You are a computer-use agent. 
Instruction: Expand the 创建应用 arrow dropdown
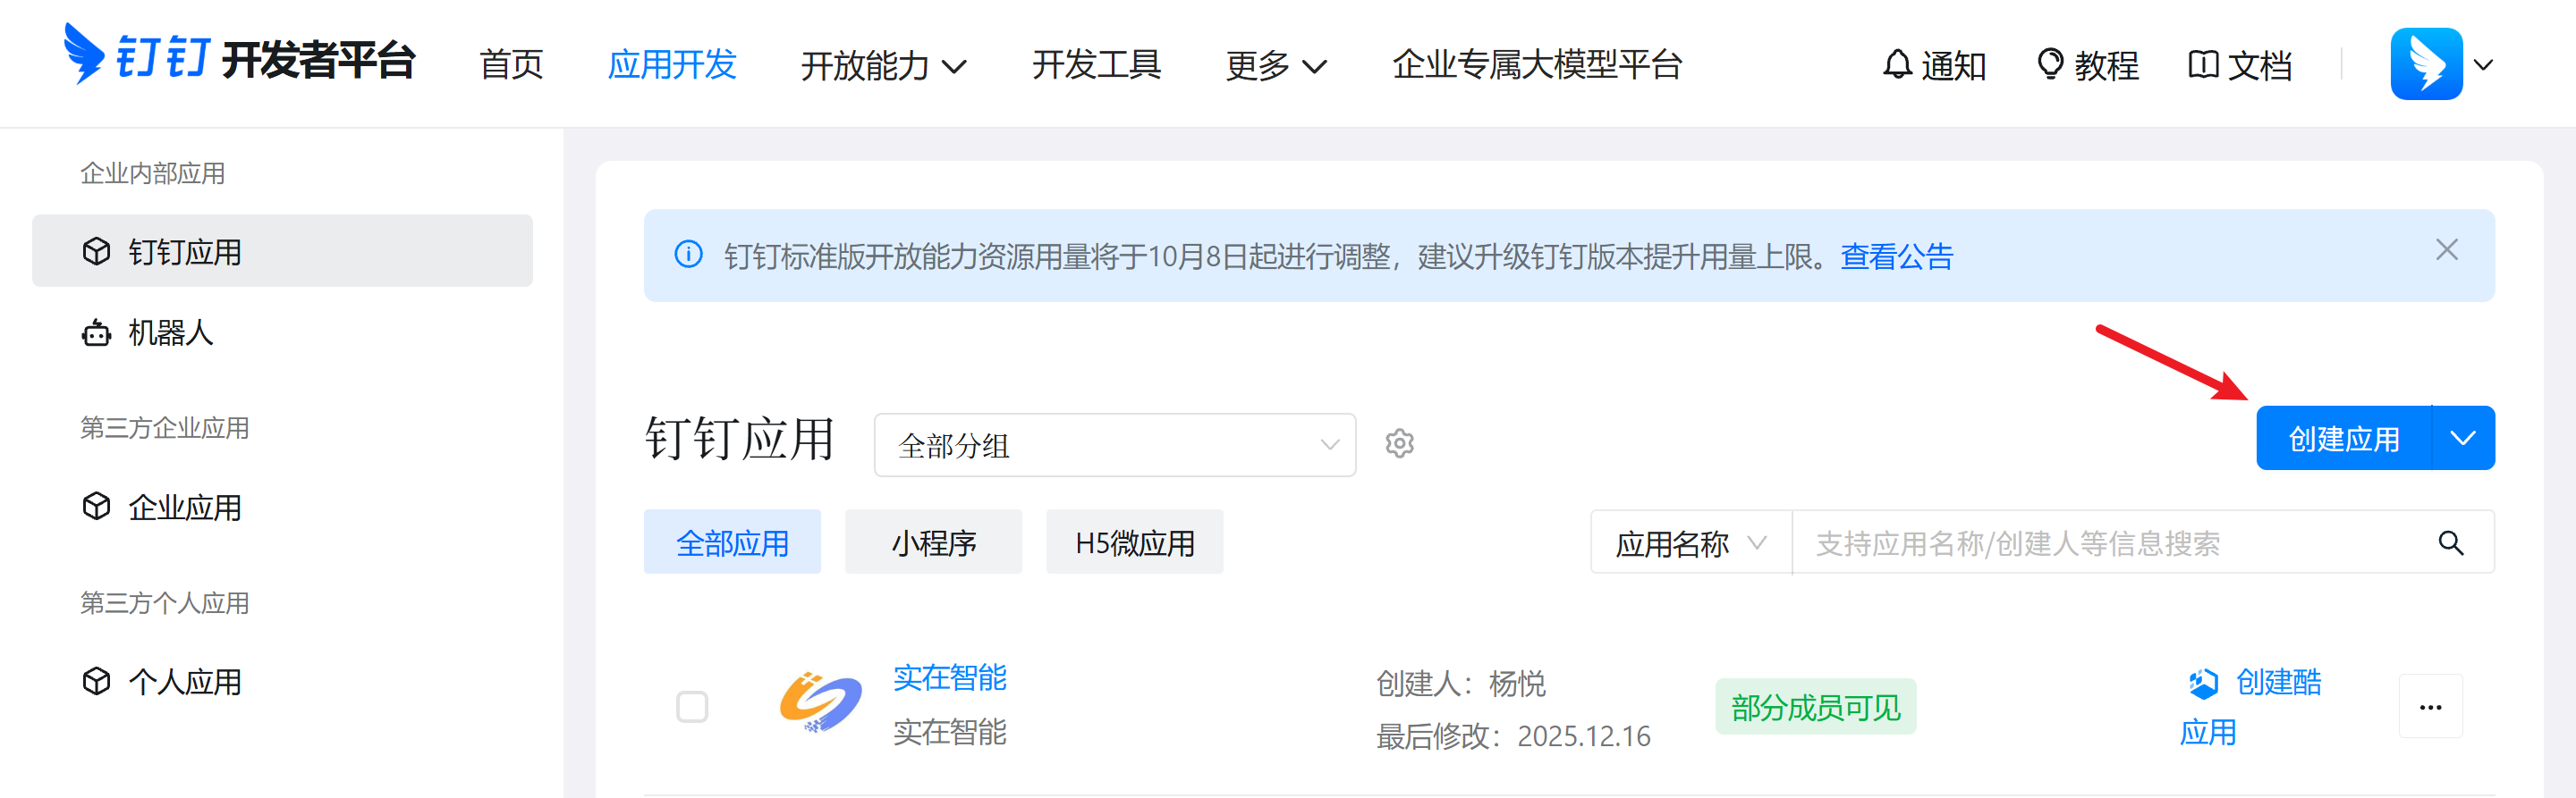click(x=2463, y=439)
